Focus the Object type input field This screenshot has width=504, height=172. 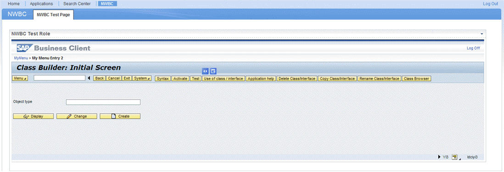click(x=103, y=102)
